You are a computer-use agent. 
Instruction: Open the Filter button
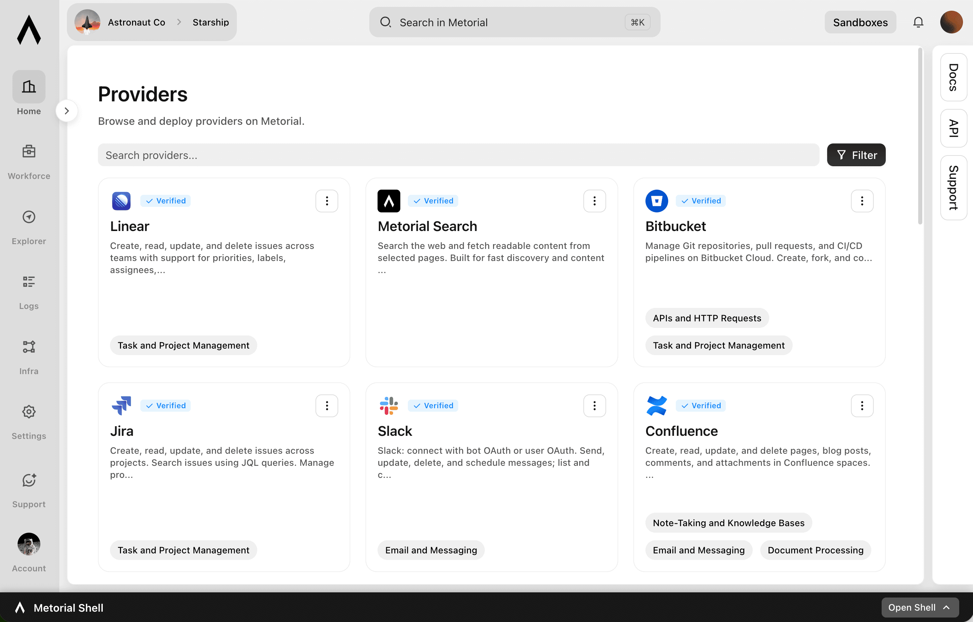coord(856,155)
